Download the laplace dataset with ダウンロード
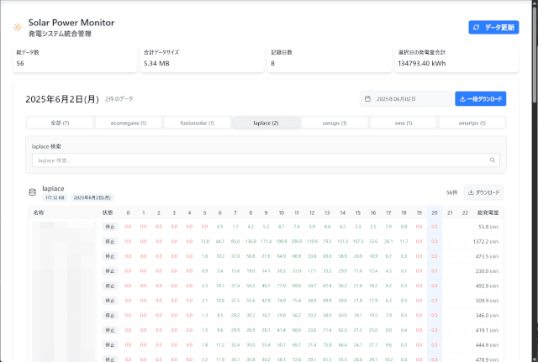 coord(484,191)
